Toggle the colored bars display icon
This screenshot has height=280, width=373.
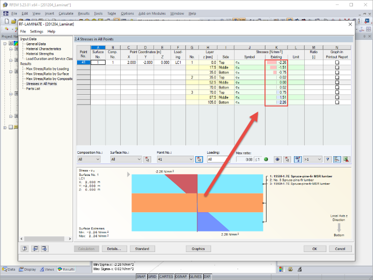click(337, 159)
